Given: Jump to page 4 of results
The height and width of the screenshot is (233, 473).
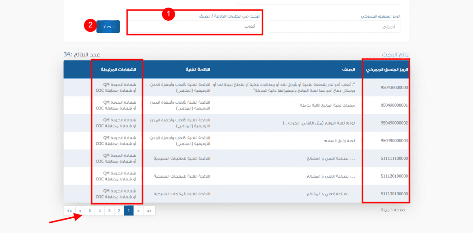Looking at the screenshot, I should point(99,211).
